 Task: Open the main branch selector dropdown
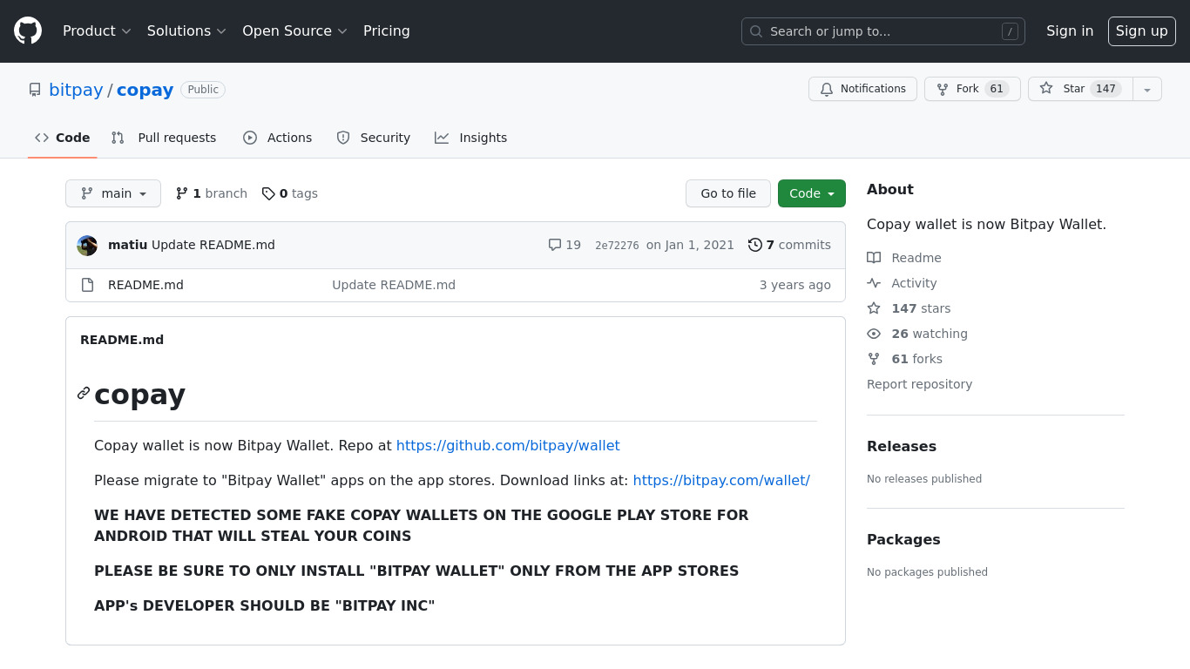point(113,193)
